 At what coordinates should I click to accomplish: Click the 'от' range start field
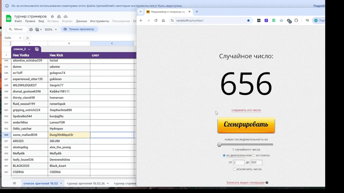pyautogui.click(x=239, y=162)
